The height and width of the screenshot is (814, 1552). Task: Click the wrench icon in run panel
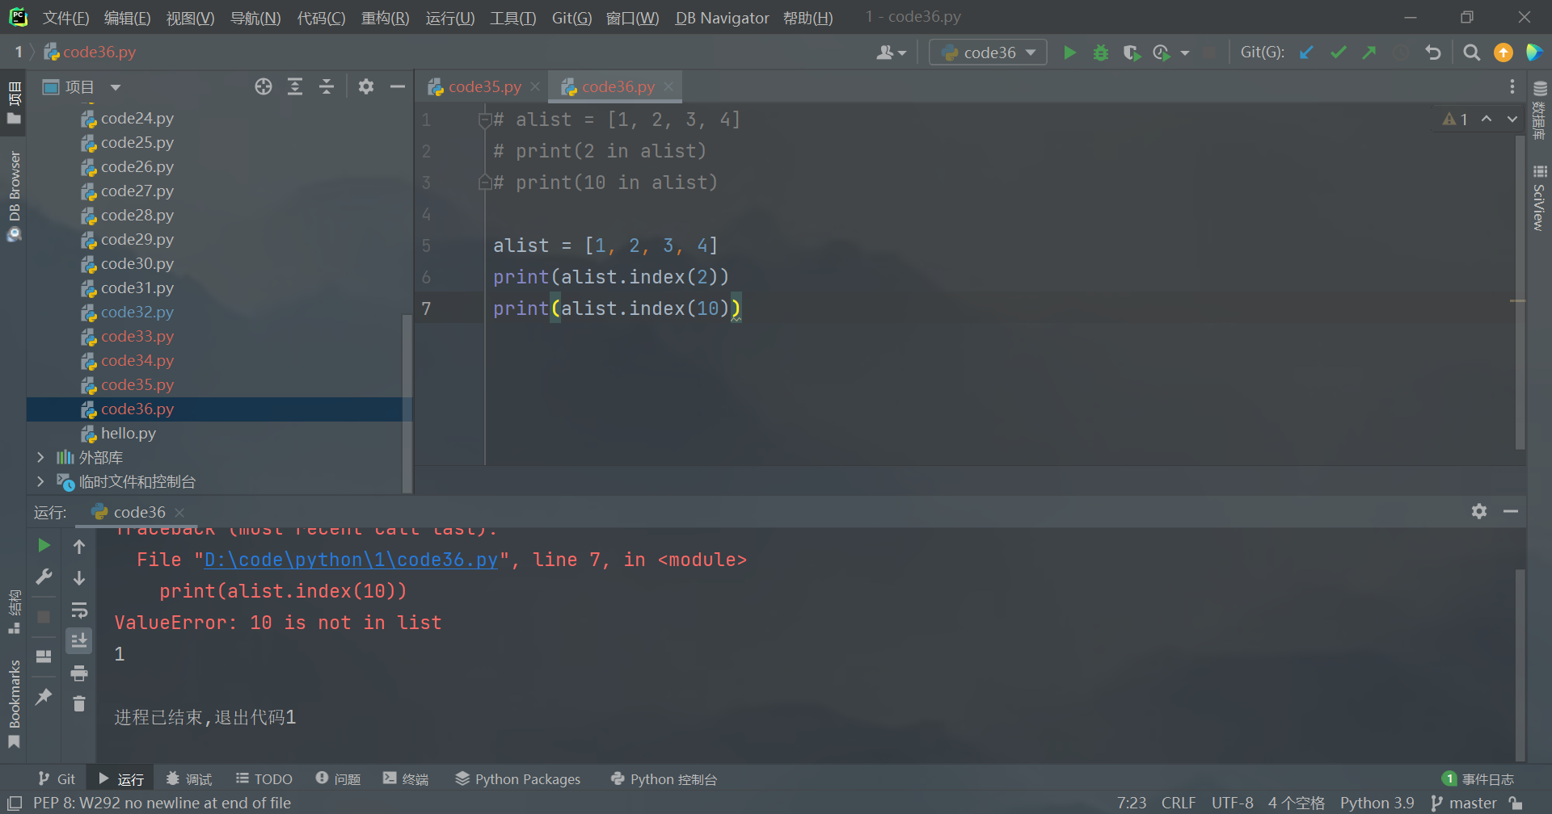[x=44, y=577]
